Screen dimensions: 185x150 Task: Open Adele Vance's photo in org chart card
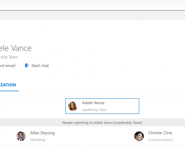pos(73,106)
